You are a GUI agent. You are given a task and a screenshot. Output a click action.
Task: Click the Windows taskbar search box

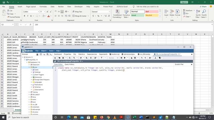coord(29,117)
